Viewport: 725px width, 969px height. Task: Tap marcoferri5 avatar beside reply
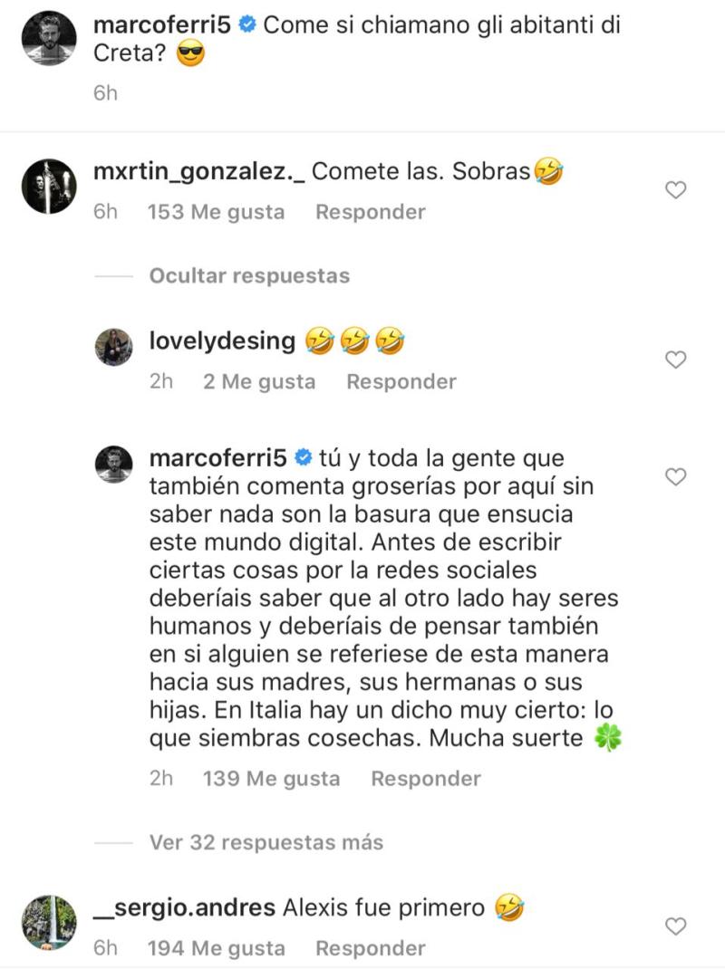[x=114, y=464]
